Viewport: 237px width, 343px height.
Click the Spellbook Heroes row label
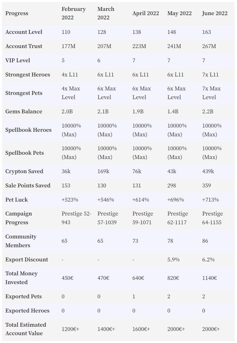click(28, 130)
